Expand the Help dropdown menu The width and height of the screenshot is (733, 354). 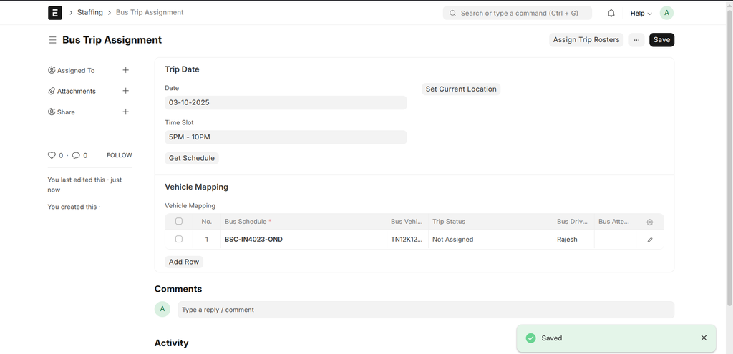pos(641,13)
